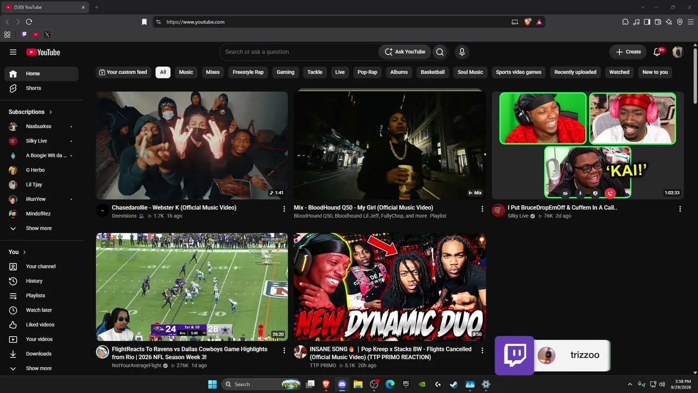Viewport: 698px width, 393px height.
Task: Open more options for BloodHound Q50 mix
Action: click(482, 209)
